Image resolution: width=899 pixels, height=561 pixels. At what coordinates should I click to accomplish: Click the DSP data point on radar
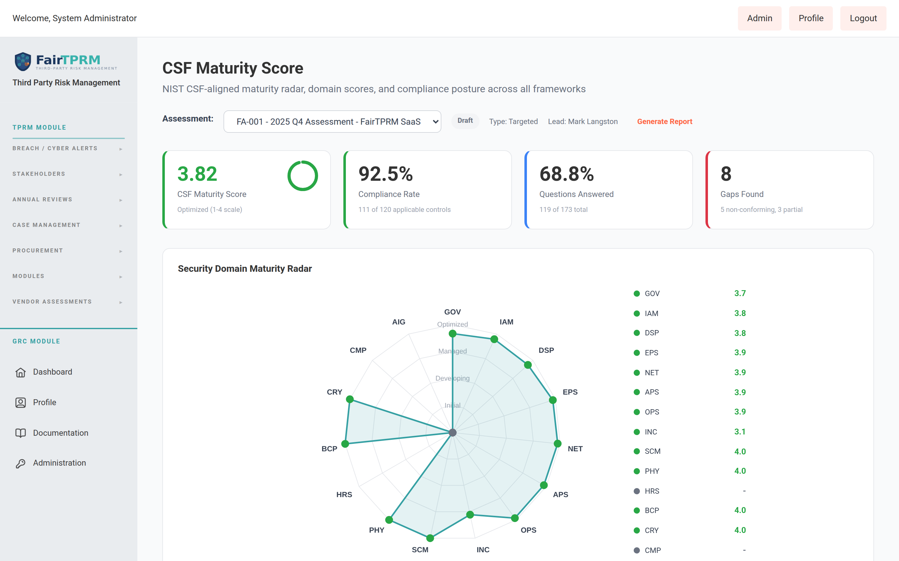point(528,365)
